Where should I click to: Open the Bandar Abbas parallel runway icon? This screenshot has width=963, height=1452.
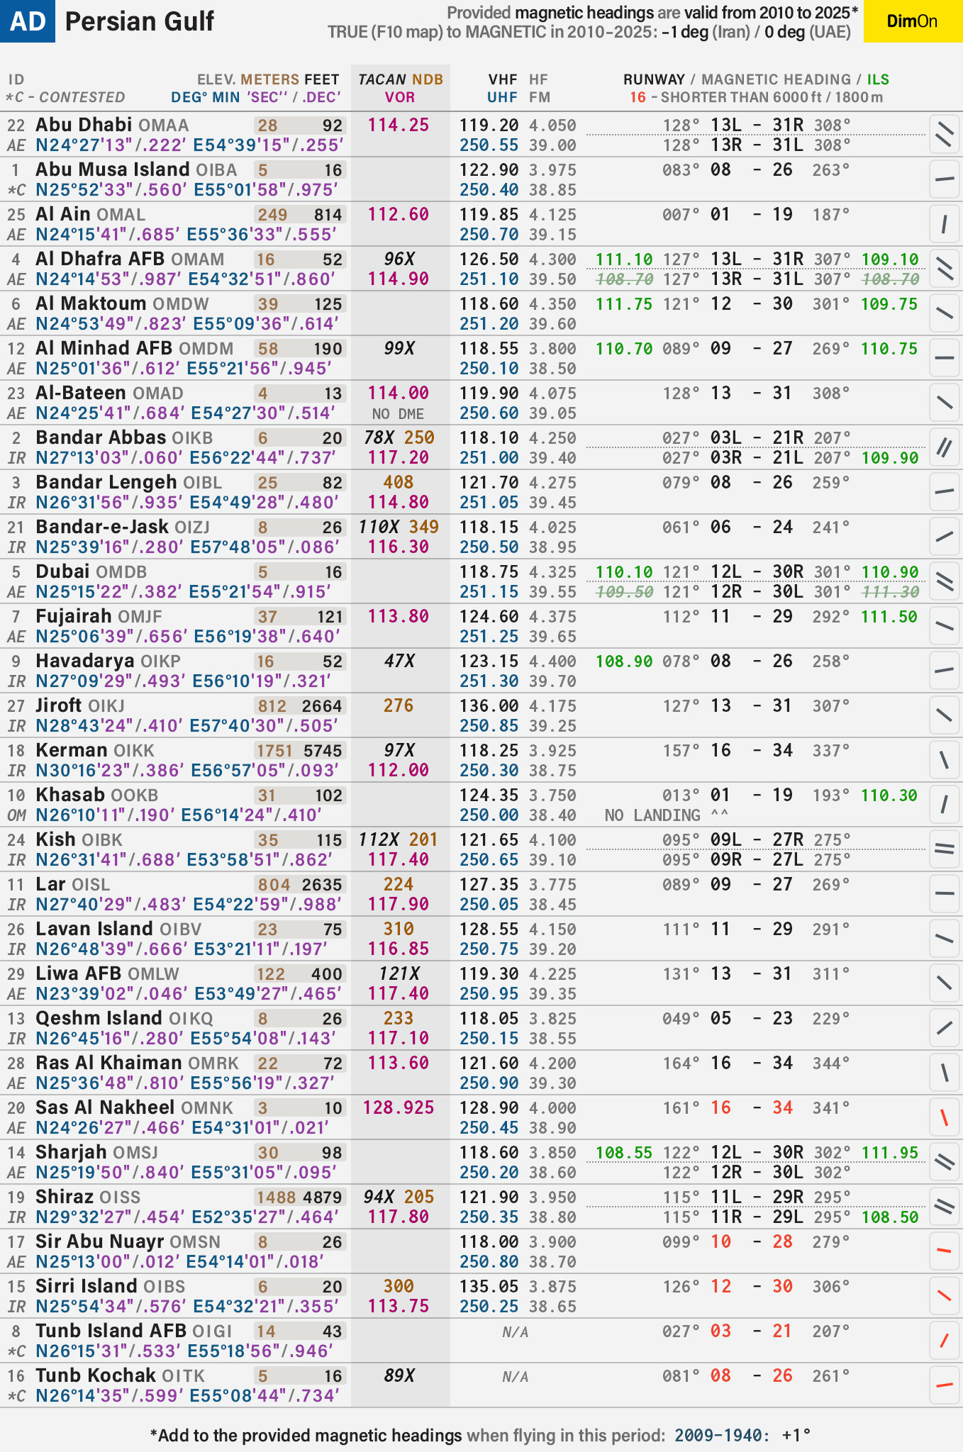(x=945, y=447)
